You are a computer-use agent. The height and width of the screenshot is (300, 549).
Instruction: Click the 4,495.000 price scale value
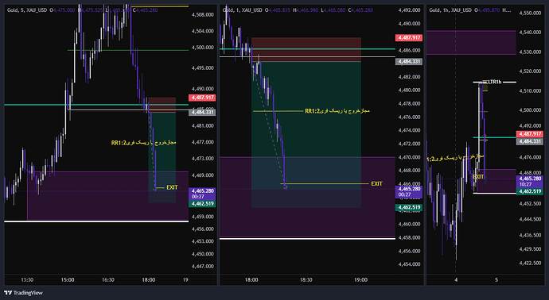203,68
